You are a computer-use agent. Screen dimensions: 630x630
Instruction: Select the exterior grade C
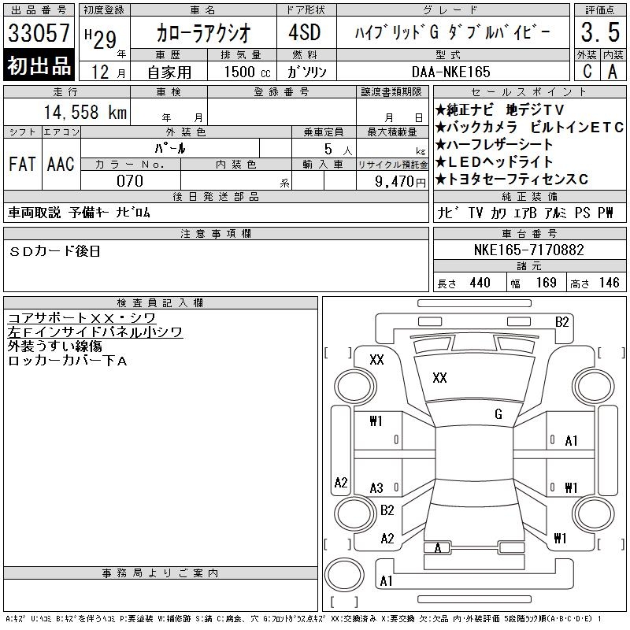(x=587, y=72)
